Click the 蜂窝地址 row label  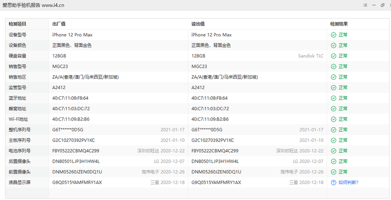coord(17,109)
